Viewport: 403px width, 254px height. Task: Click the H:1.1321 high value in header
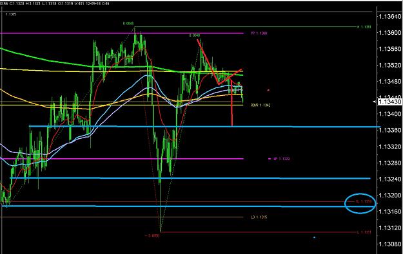33,4
